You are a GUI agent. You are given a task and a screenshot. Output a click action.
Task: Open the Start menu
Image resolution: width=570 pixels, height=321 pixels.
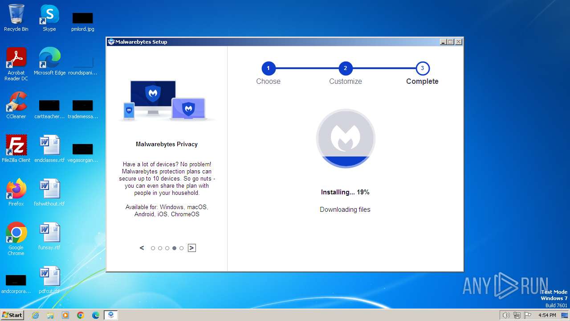[x=12, y=315]
